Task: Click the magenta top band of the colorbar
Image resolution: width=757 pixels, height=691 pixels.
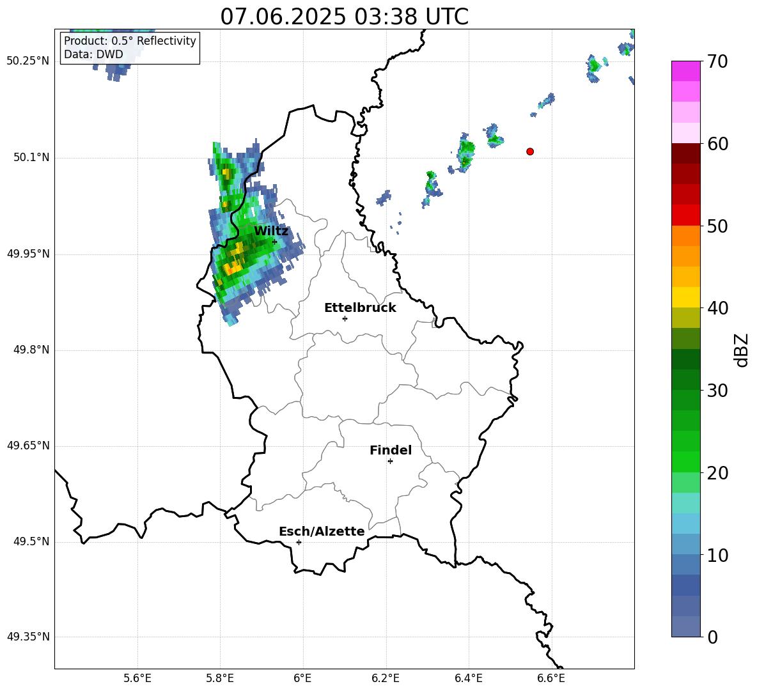Action: (x=685, y=71)
